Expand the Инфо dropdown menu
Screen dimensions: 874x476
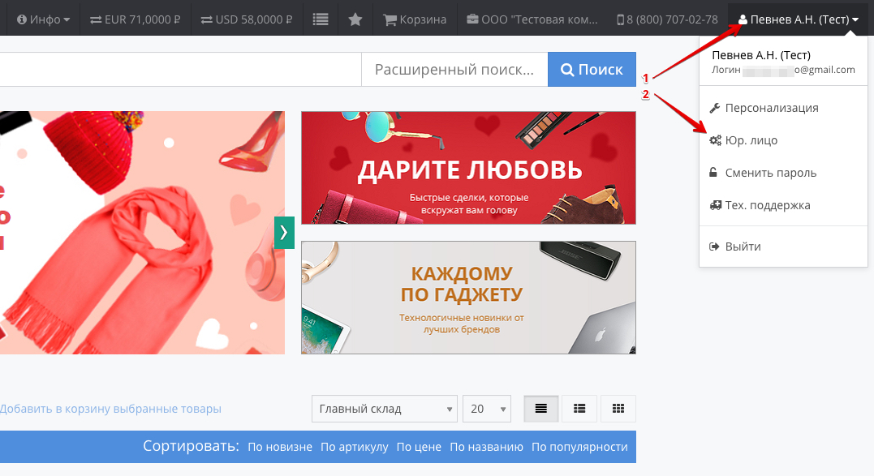click(44, 19)
